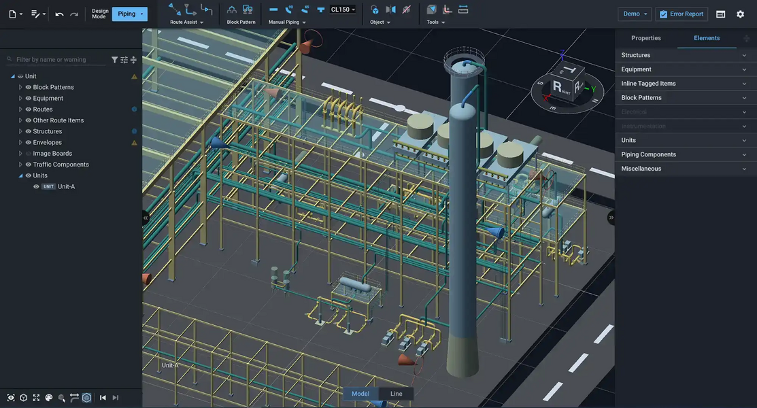Screen dimensions: 757x408
Task: Select the 90-degree elbow icon in Manual Piping
Action: click(287, 9)
